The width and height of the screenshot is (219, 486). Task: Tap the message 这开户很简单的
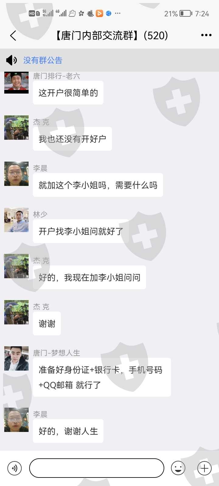click(68, 93)
